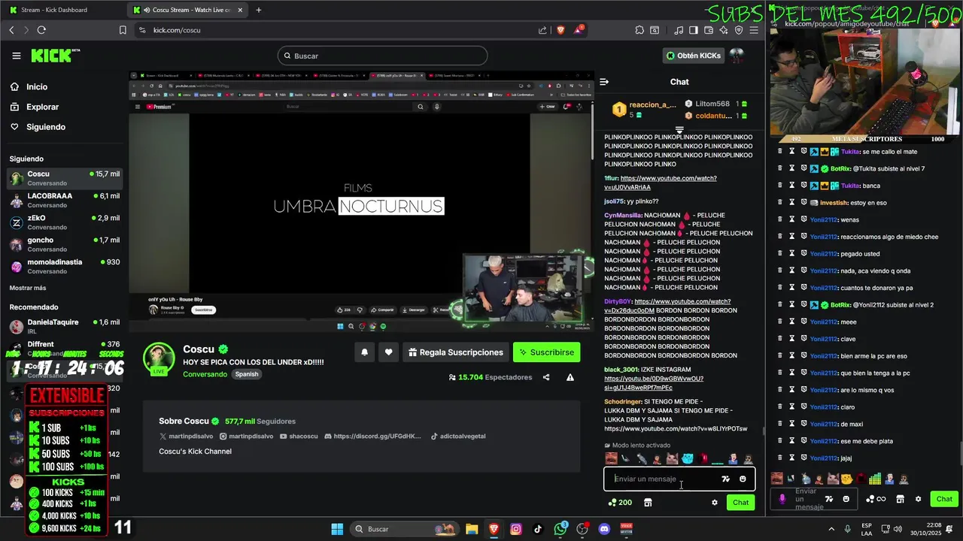Send message with the popout Chat button
Screen dimensions: 963x541
click(944, 499)
